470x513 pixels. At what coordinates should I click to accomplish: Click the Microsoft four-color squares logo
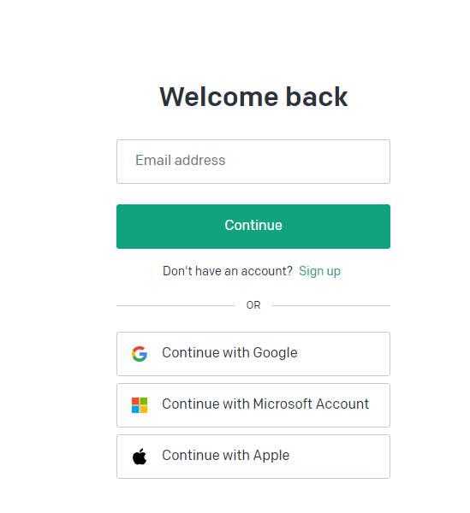click(140, 405)
